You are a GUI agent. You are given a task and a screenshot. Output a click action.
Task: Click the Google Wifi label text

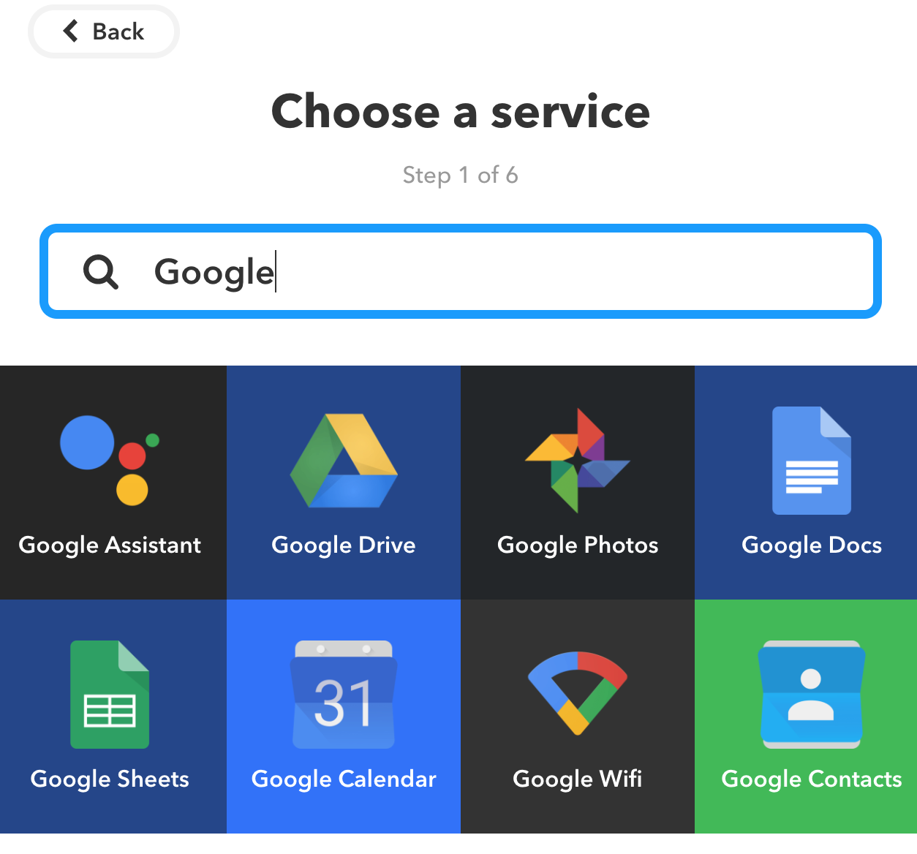pos(578,779)
